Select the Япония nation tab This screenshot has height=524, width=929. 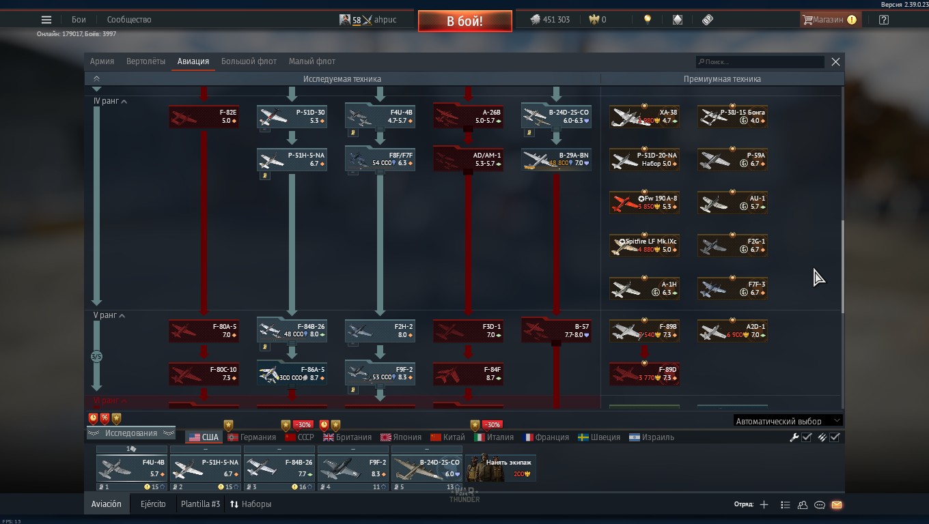click(x=401, y=437)
